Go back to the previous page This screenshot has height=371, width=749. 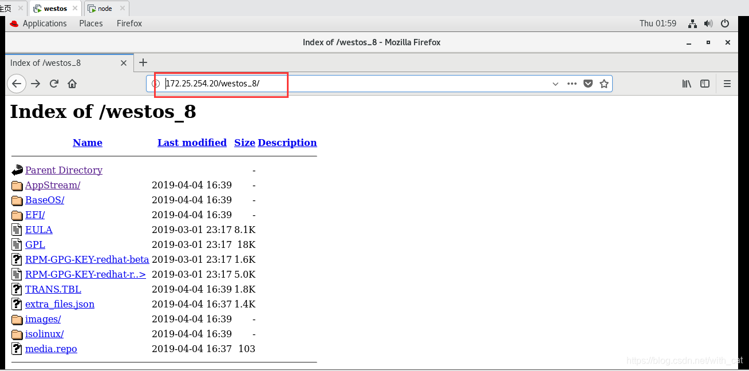(17, 84)
